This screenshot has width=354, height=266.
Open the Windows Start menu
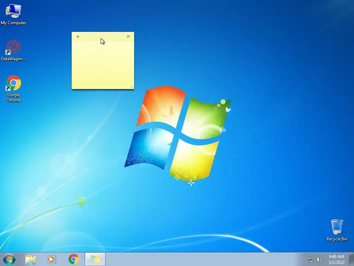click(x=9, y=259)
